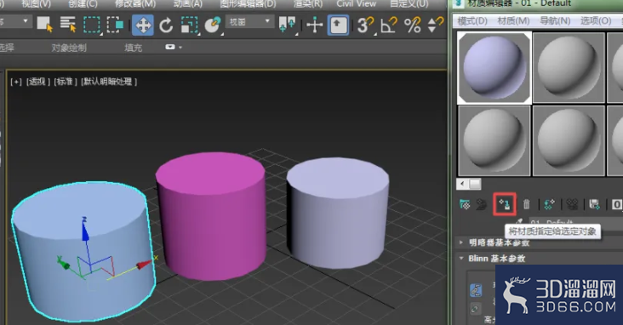Activate the Select and Move tool
The width and height of the screenshot is (623, 325).
coord(143,25)
